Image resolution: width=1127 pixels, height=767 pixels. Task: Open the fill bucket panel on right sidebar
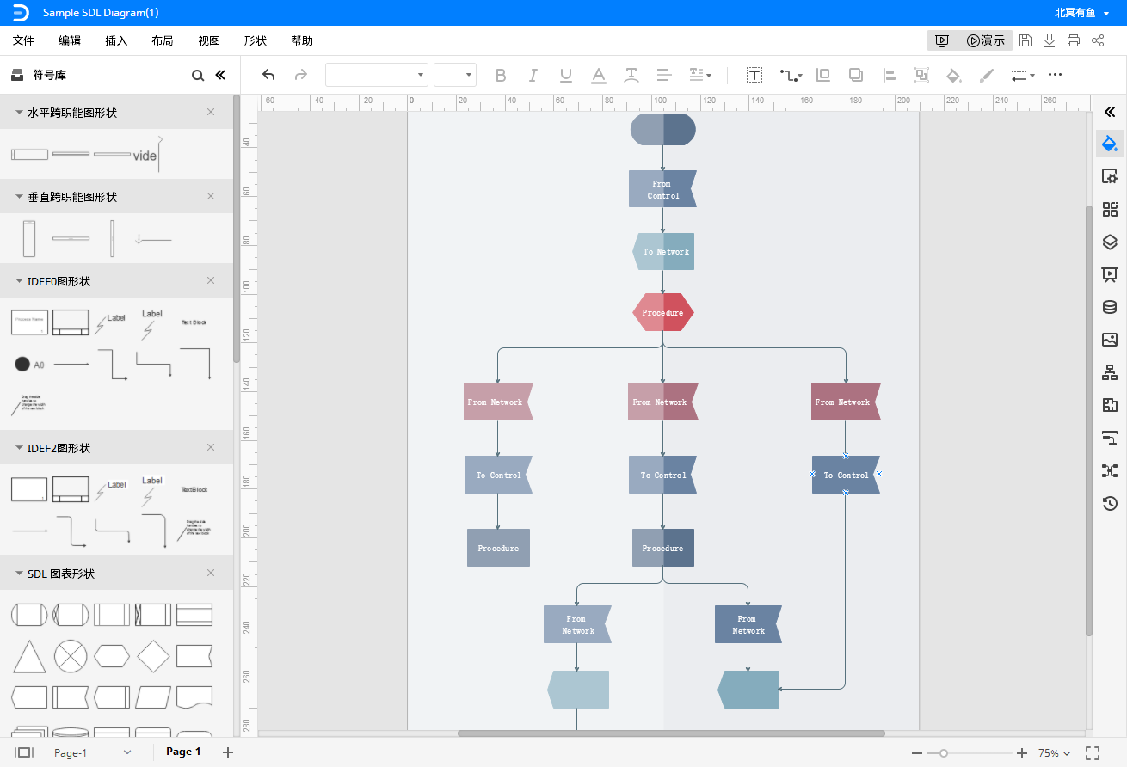[1110, 143]
